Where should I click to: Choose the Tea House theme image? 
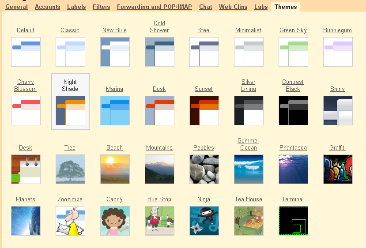(x=249, y=221)
